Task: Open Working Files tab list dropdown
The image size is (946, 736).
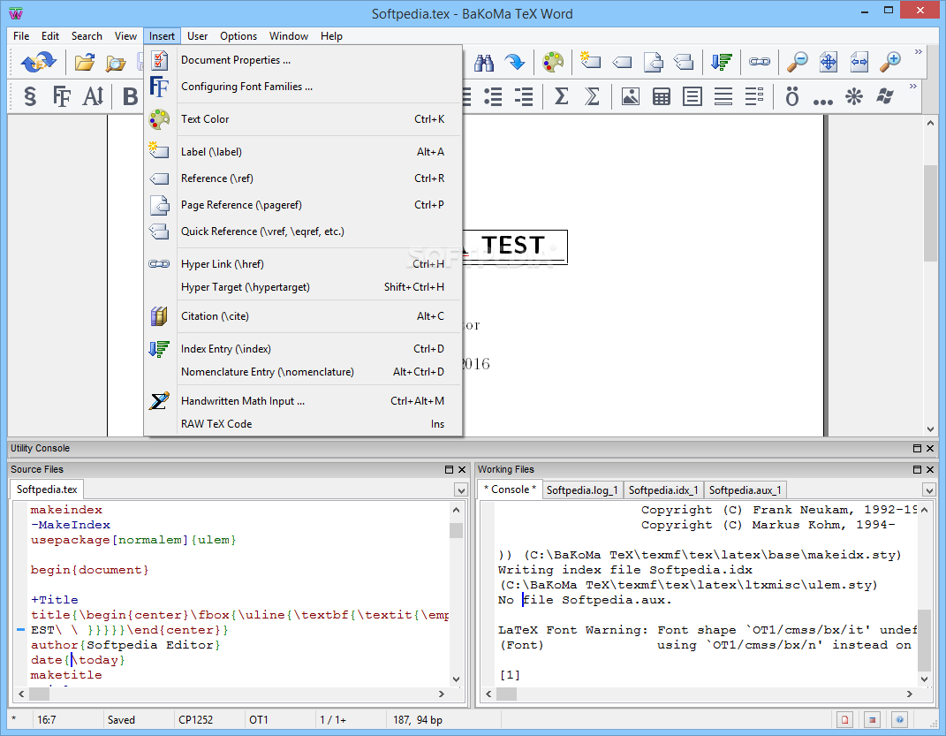Action: [928, 489]
